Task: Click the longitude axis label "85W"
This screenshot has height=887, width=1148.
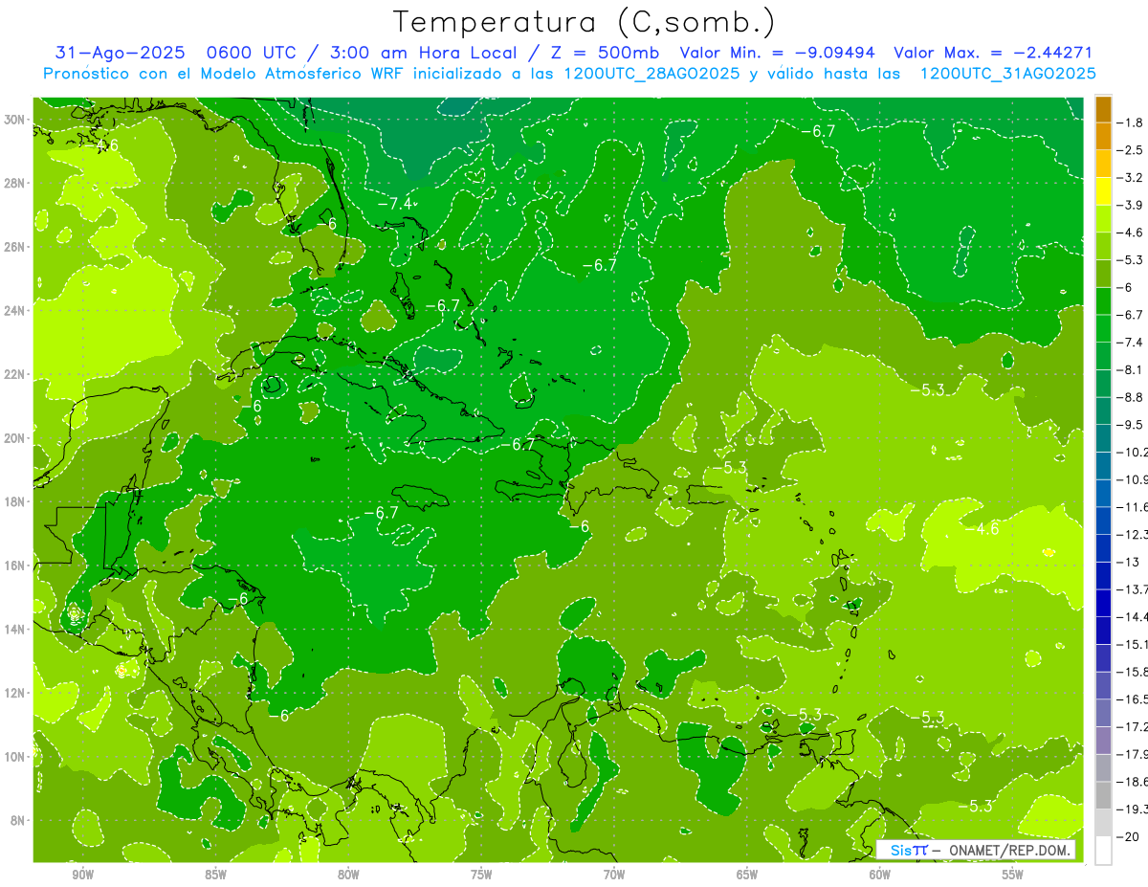Action: click(215, 875)
